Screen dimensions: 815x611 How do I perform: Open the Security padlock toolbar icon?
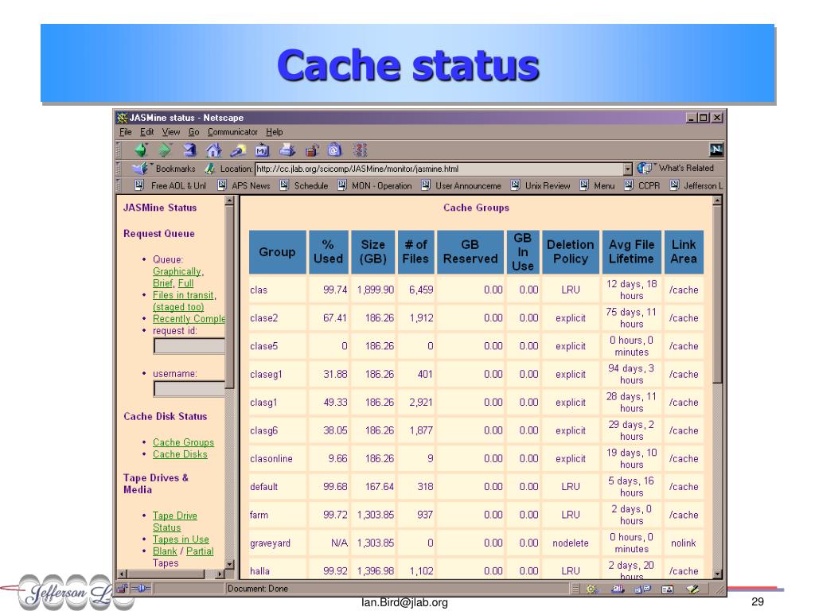(x=311, y=150)
